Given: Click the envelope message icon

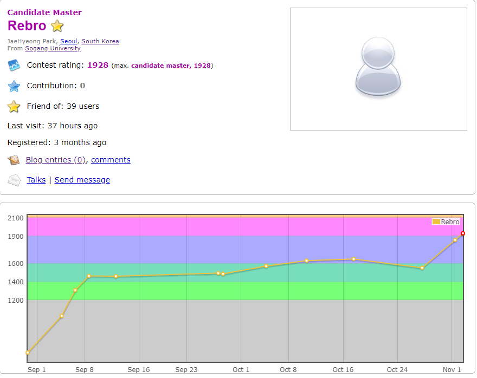Looking at the screenshot, I should [14, 180].
